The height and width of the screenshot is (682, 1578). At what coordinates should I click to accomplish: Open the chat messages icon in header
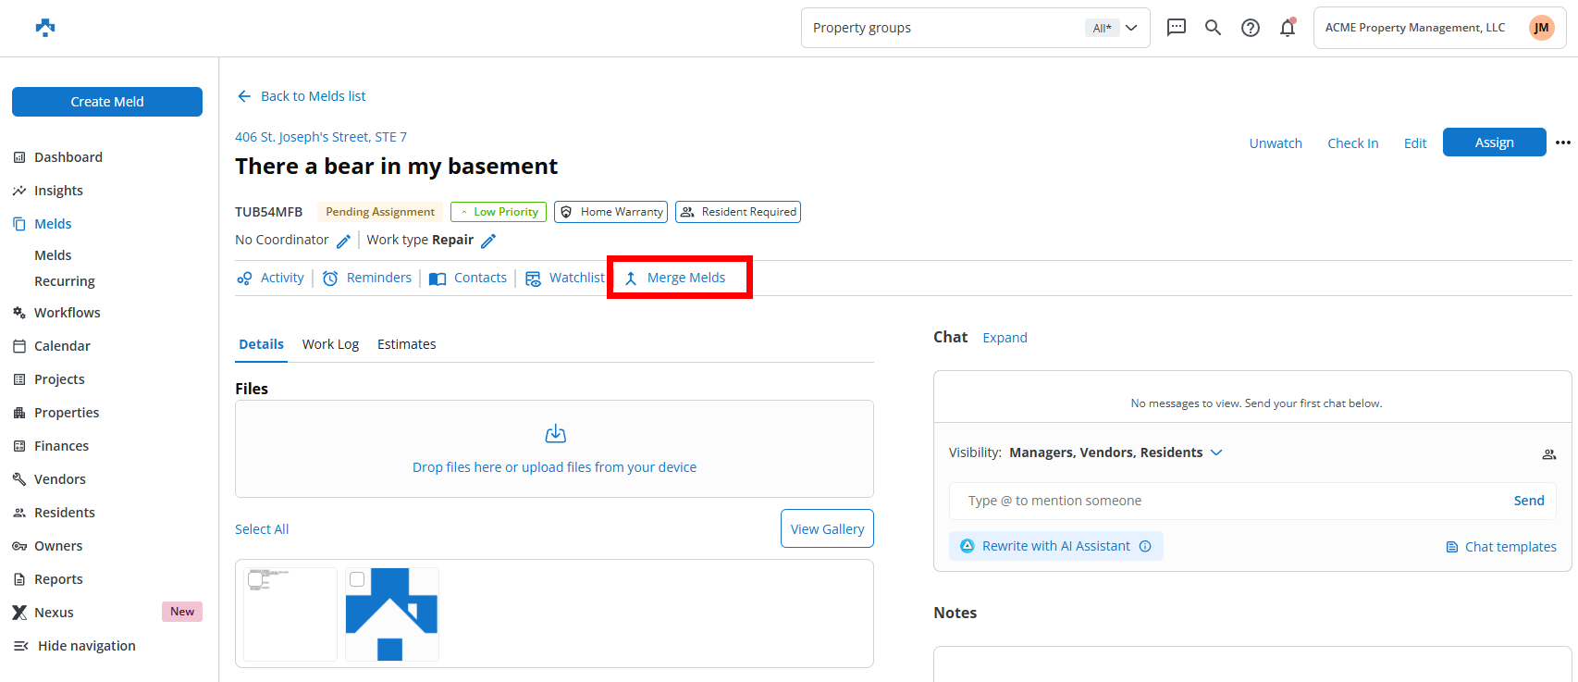coord(1176,28)
